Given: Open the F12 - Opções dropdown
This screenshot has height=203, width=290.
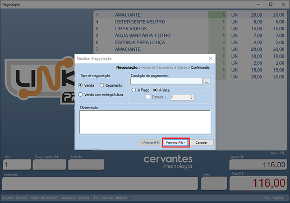Looking at the screenshot, I should pos(275,198).
